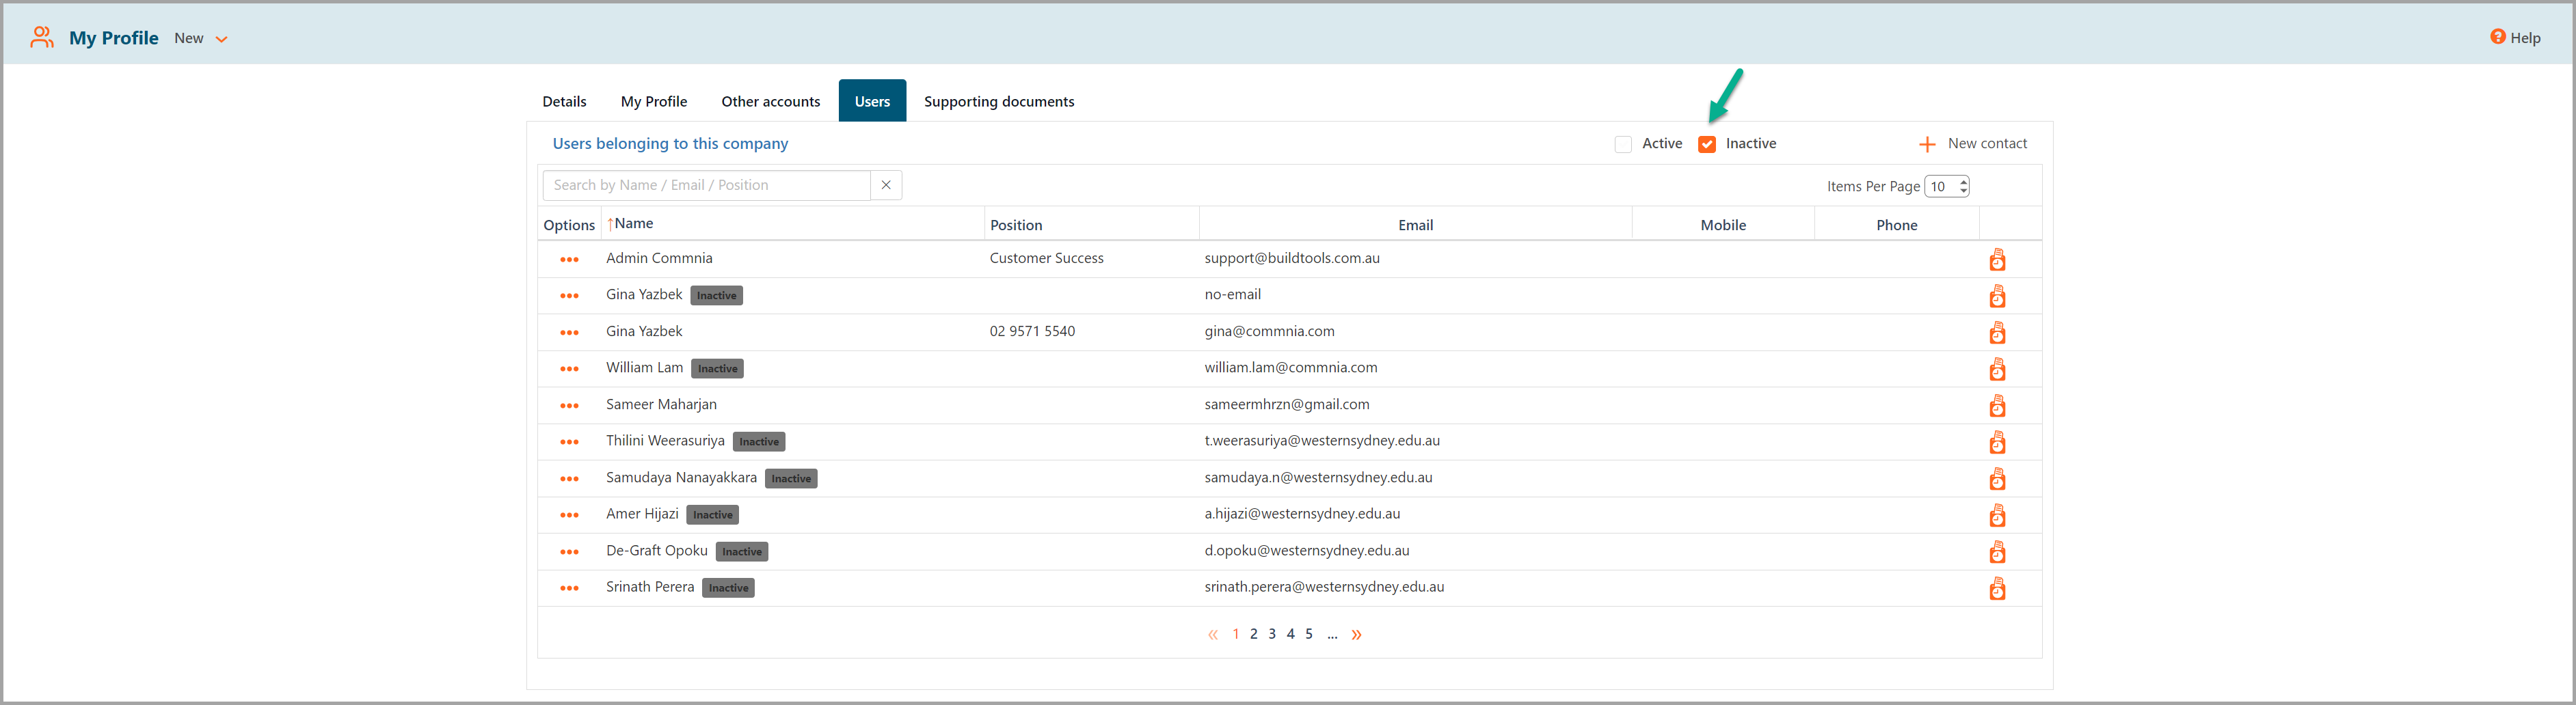
Task: Go to page 3 of users
Action: click(x=1271, y=634)
